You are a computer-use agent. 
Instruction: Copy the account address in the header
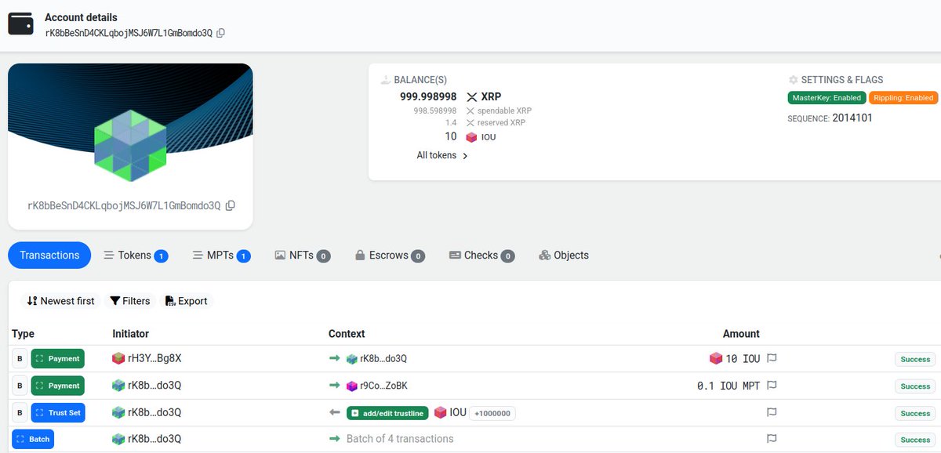221,33
